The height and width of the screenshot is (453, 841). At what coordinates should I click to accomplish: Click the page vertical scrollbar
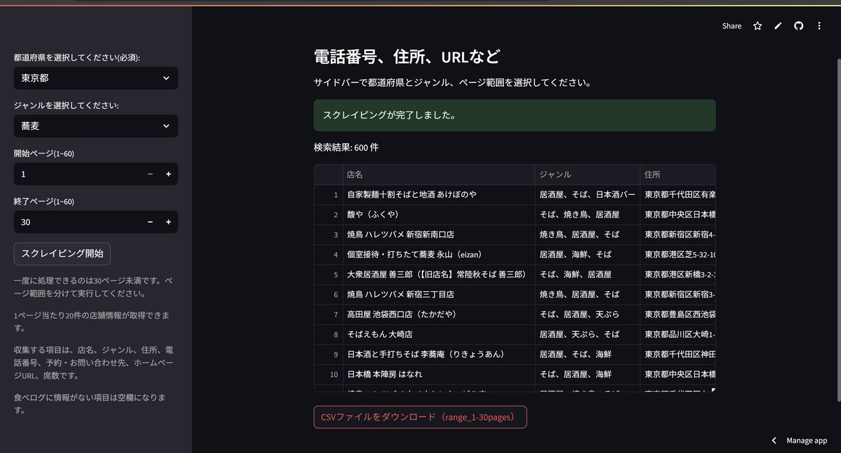pos(838,230)
